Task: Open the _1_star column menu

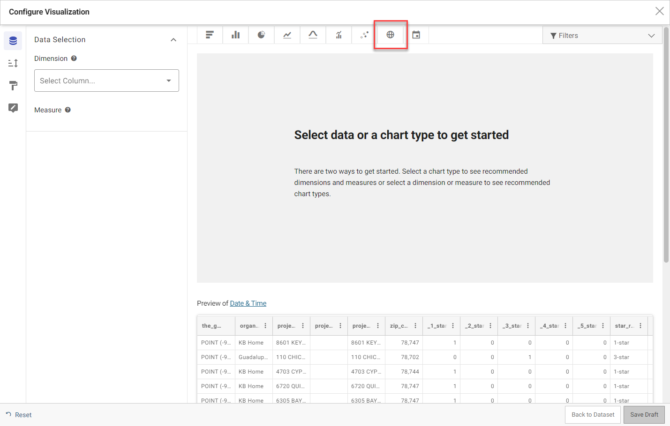Action: click(x=453, y=326)
